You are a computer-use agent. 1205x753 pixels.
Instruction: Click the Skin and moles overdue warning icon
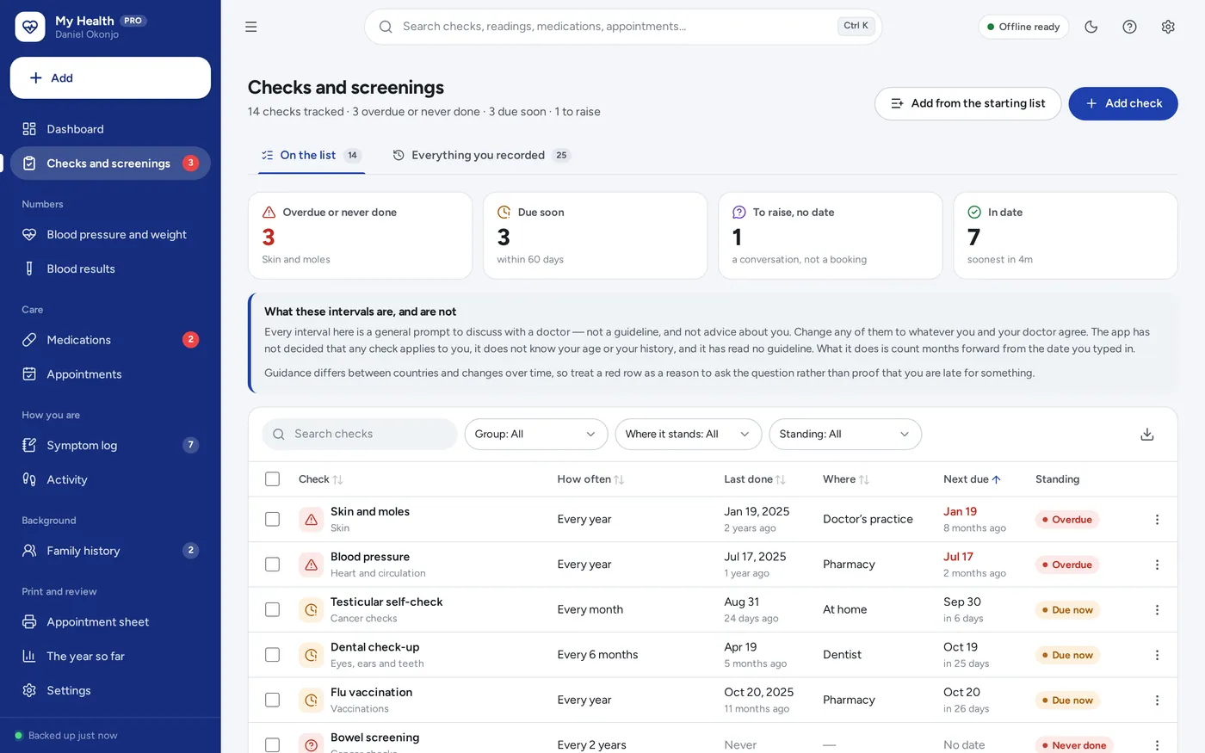point(311,520)
